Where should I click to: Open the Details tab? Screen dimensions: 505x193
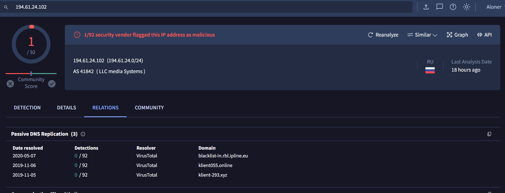[x=67, y=107]
